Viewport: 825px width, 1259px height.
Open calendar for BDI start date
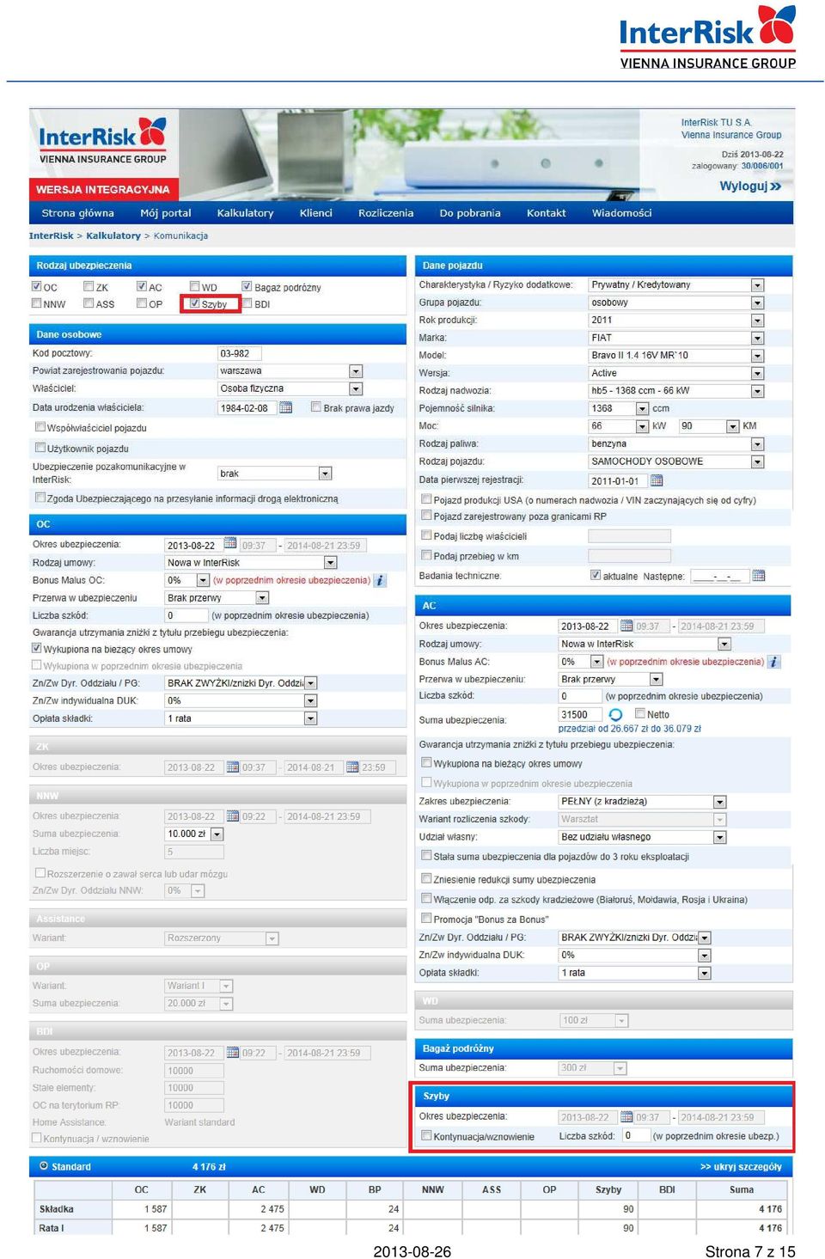point(233,1052)
